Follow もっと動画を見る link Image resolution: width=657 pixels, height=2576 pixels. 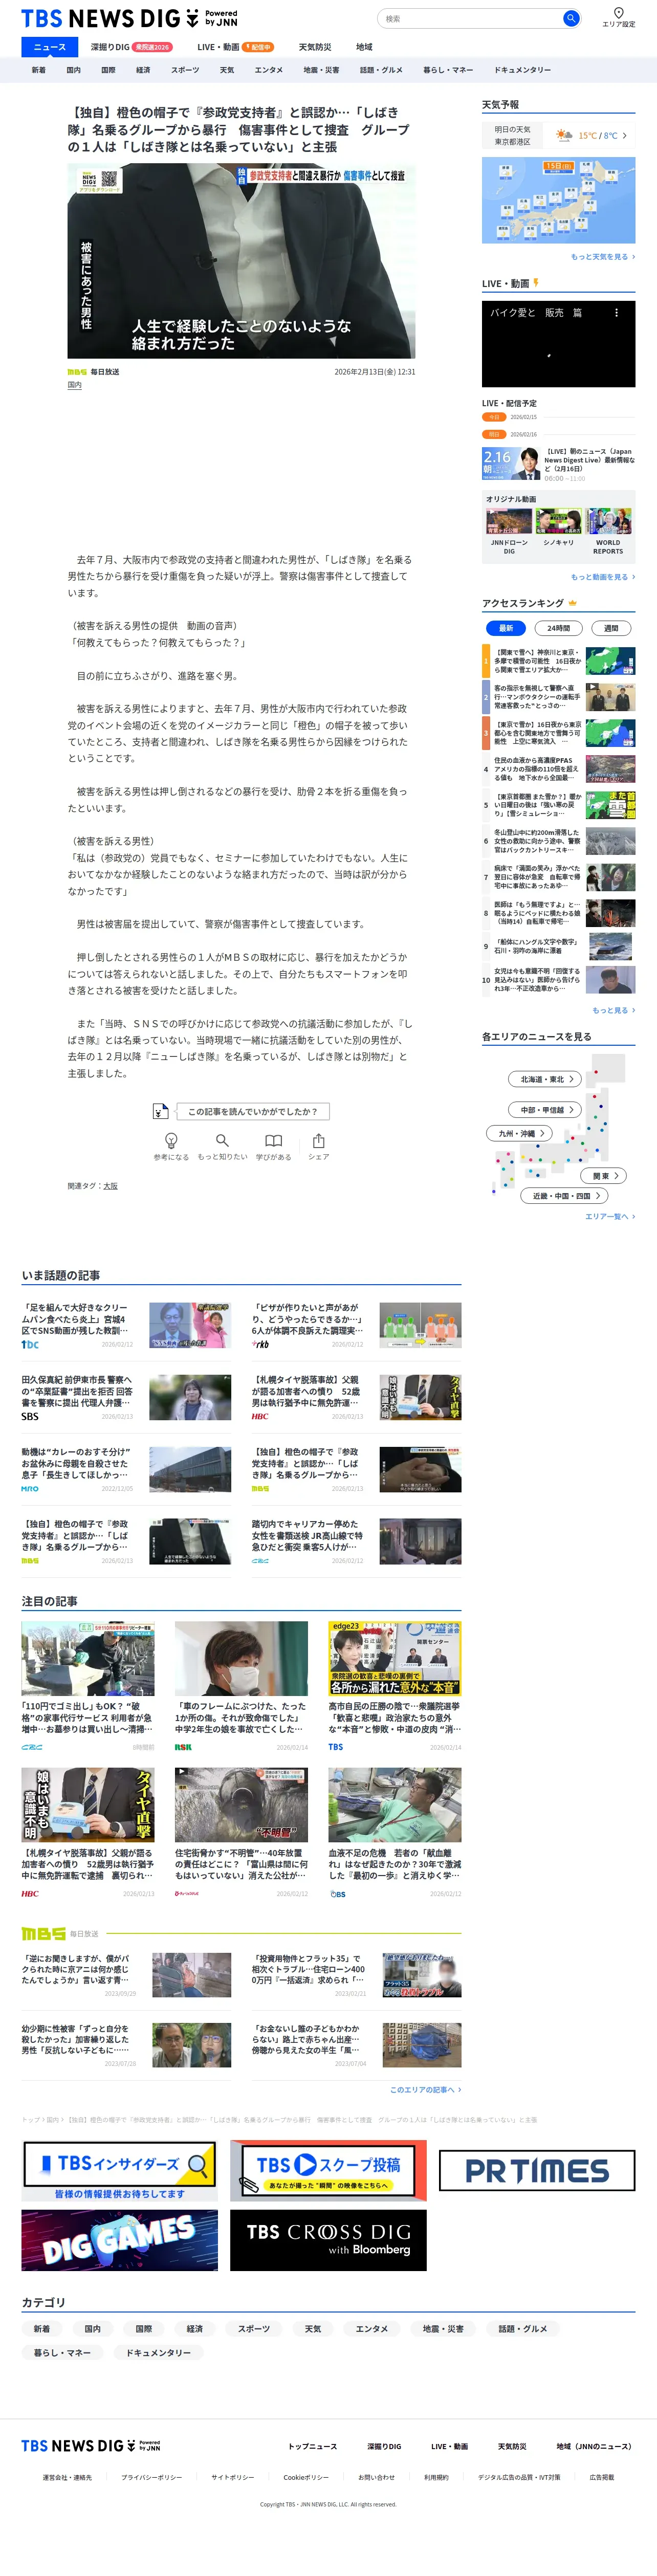[x=602, y=577]
